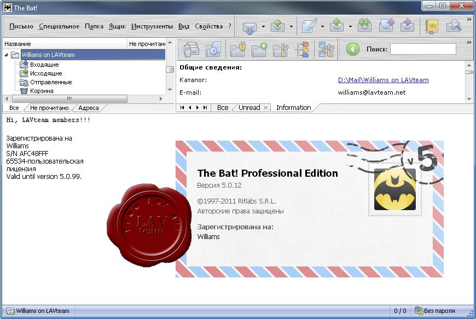Select the Все tab in message list
The width and height of the screenshot is (476, 319).
point(223,107)
